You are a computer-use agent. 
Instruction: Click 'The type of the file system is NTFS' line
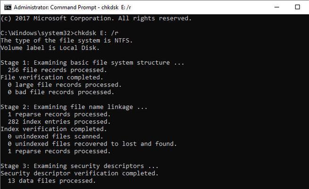click(x=67, y=41)
